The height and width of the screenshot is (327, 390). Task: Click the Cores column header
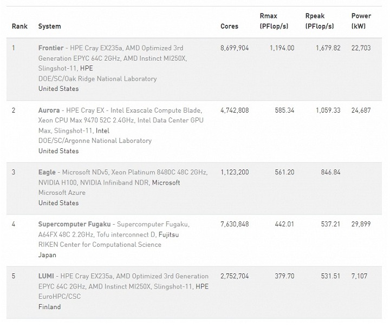(229, 26)
